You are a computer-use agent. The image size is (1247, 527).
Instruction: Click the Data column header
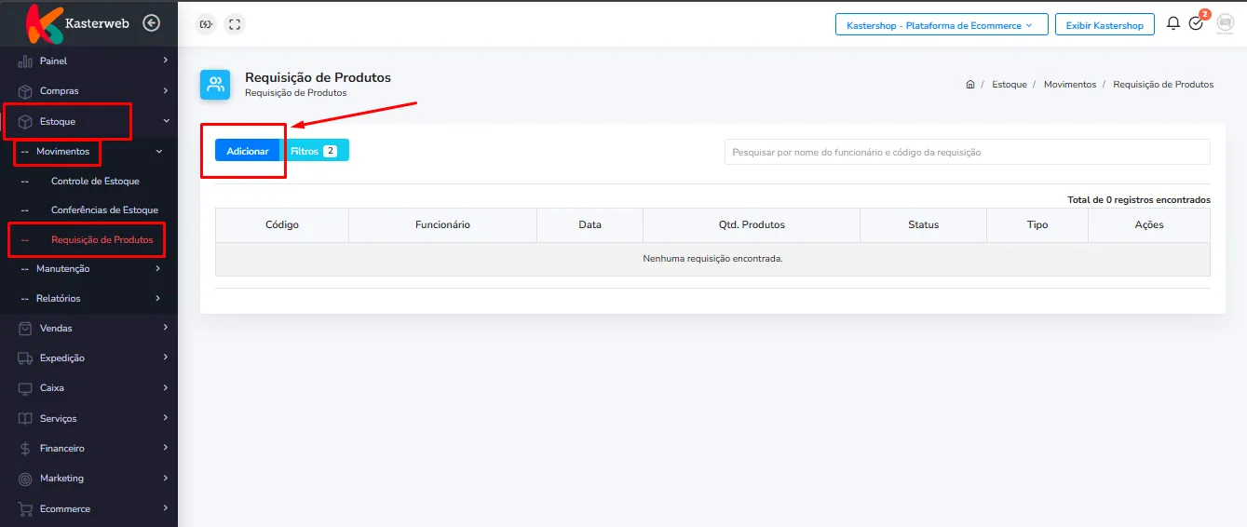tap(590, 224)
